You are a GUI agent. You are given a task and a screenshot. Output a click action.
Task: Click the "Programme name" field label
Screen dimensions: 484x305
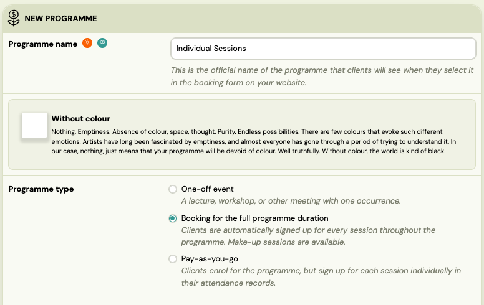coord(43,44)
